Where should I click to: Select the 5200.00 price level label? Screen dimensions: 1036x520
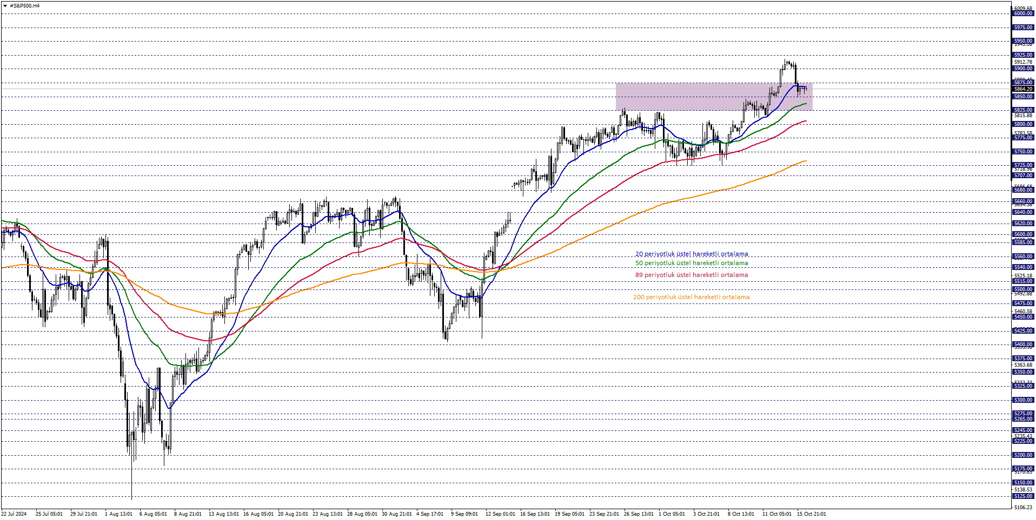pyautogui.click(x=1023, y=455)
